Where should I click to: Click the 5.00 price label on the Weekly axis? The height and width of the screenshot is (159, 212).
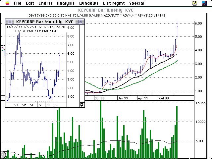click(198, 37)
